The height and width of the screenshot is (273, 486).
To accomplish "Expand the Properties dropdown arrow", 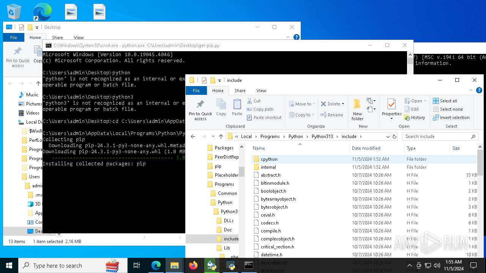I will (x=391, y=118).
